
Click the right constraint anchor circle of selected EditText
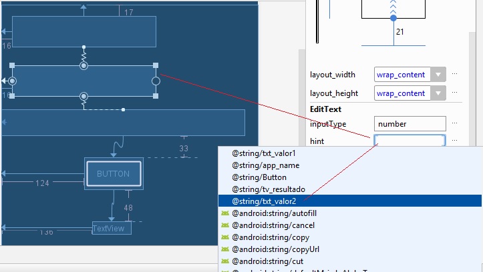pos(156,81)
